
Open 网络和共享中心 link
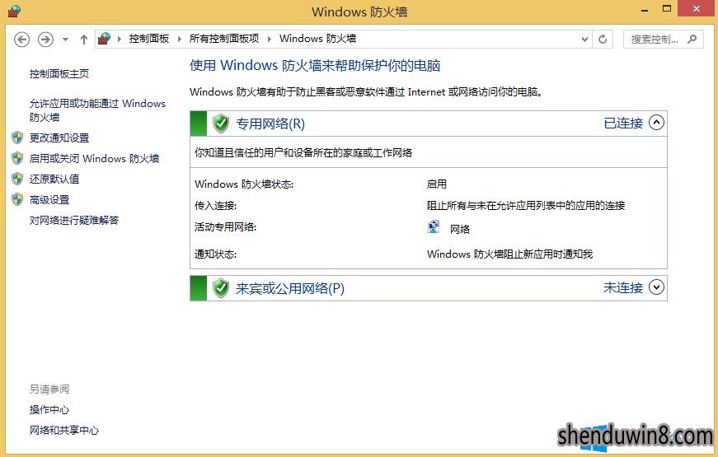(x=64, y=430)
